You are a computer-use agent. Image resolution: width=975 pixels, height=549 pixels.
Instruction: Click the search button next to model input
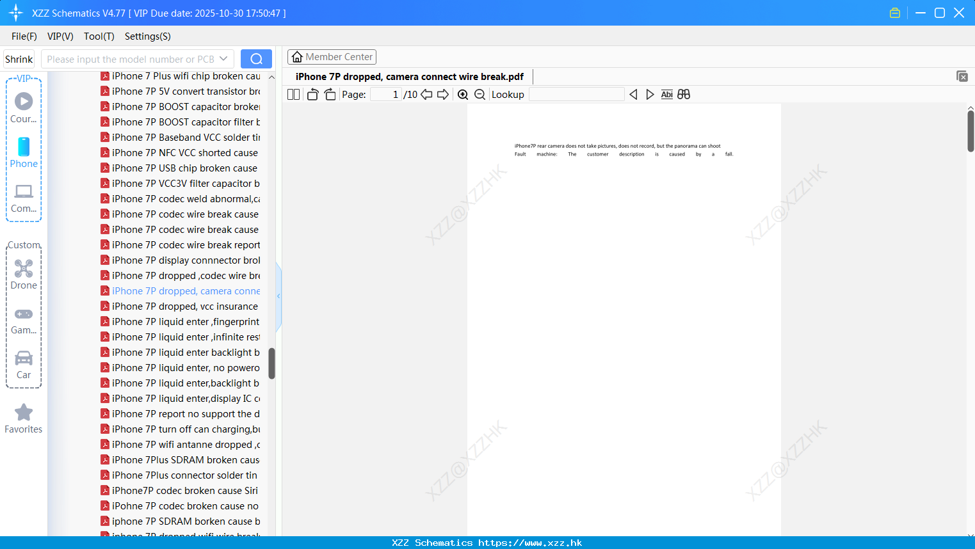tap(256, 59)
